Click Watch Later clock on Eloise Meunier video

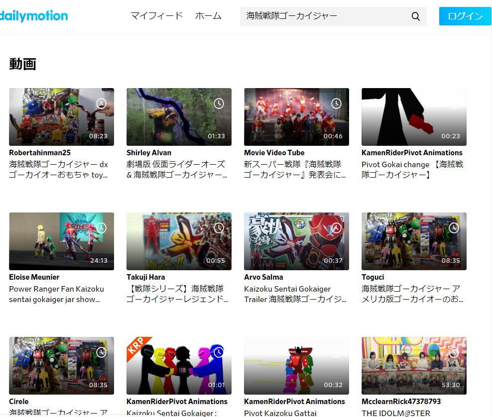[x=101, y=228]
